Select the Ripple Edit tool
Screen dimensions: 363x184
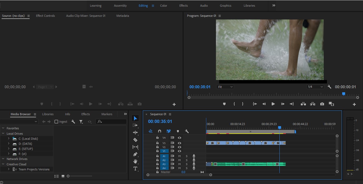point(135,133)
